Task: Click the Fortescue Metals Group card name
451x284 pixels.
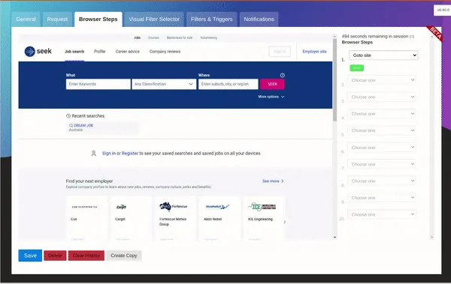Action: point(173,222)
